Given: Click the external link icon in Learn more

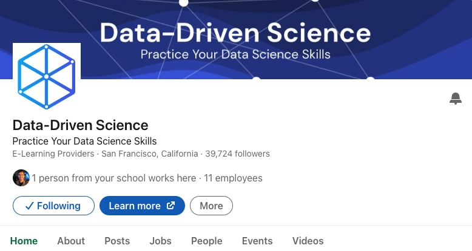Looking at the screenshot, I should coord(170,206).
